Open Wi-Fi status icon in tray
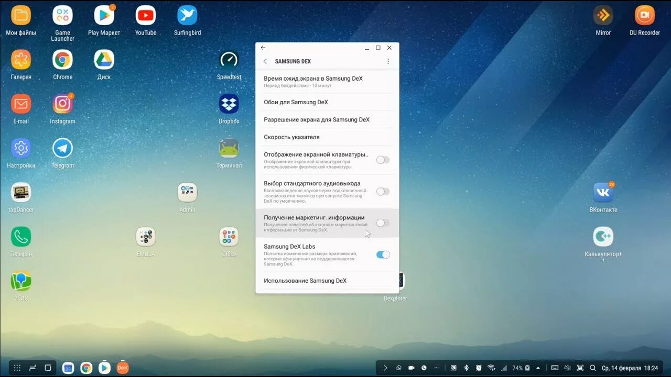Image resolution: width=671 pixels, height=377 pixels. pyautogui.click(x=491, y=368)
